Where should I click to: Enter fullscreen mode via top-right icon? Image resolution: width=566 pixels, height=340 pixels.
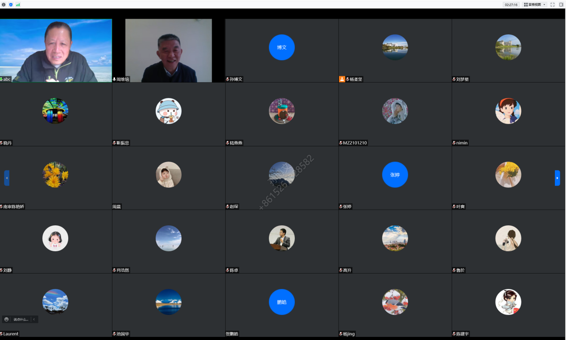click(x=553, y=4)
